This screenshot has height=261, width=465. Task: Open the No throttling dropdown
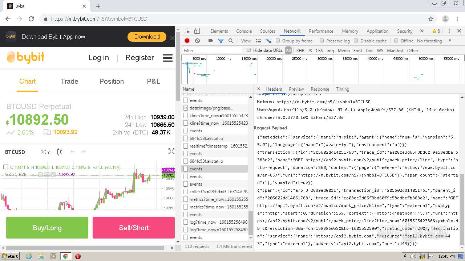coord(434,41)
